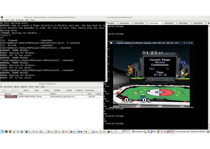Select Super Smash Bros. Melee banner thumbnail
210x149 pixels.
[x=11, y=97]
